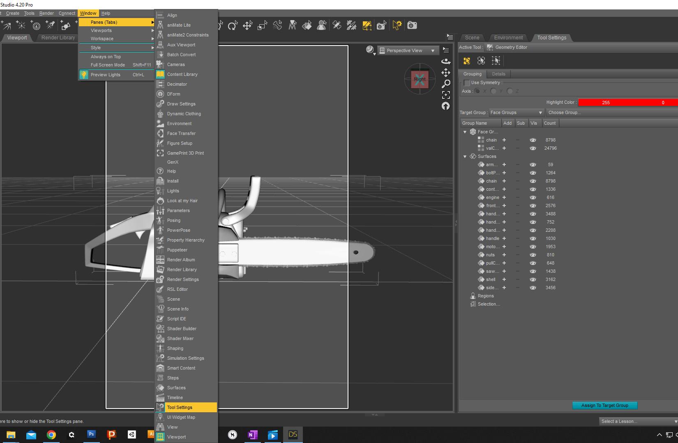Click the reset camera arrow in viewport

point(445,106)
